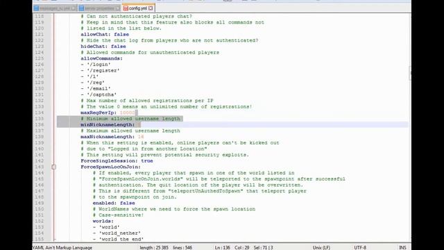Close the server.properties tab
Viewport: 444px width, 250px height.
pos(117,8)
